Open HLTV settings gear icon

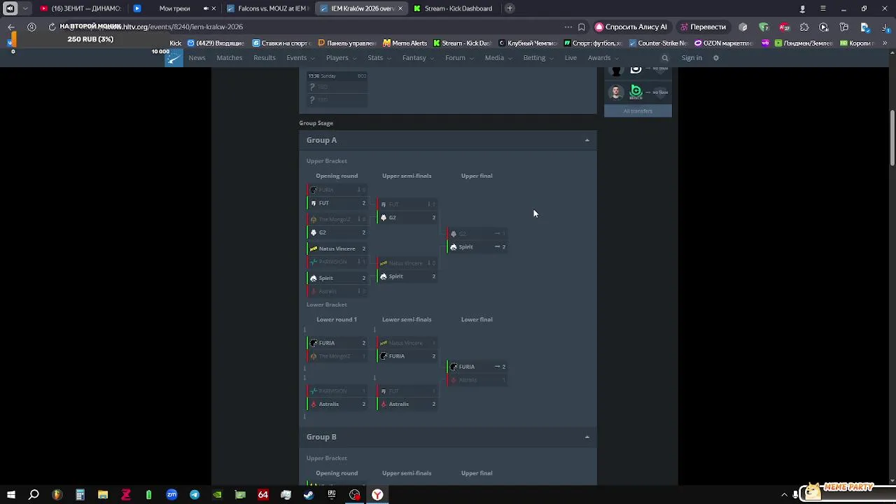pos(715,58)
